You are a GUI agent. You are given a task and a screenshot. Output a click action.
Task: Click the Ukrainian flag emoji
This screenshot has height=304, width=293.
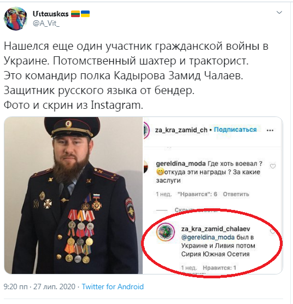(85, 14)
